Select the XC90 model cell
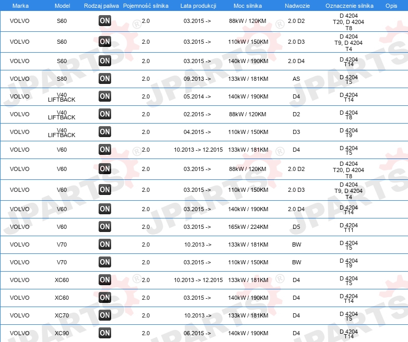This screenshot has height=342, width=408. (x=62, y=333)
